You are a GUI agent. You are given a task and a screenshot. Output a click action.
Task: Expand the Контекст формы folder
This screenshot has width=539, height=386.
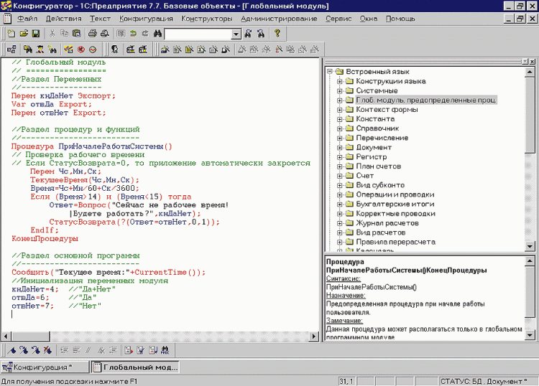click(x=340, y=110)
